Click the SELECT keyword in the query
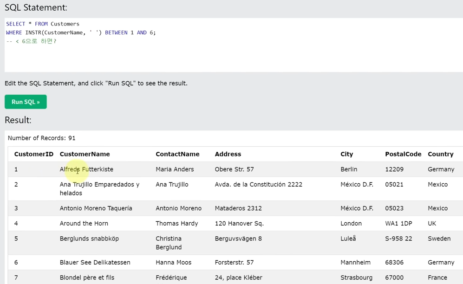Screen dimensions: 463x284 pos(16,24)
